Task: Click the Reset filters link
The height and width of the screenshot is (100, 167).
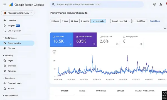Action: pyautogui.click(x=155, y=21)
